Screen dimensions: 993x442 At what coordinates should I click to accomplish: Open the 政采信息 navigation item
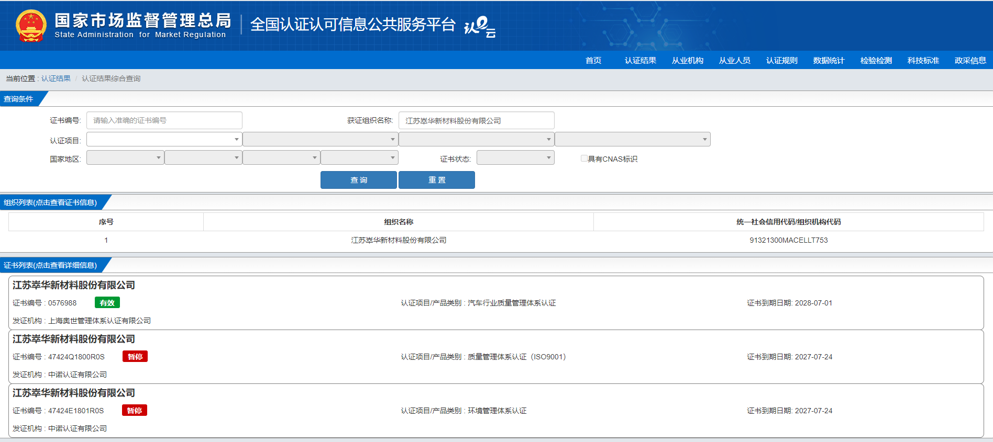coord(970,61)
